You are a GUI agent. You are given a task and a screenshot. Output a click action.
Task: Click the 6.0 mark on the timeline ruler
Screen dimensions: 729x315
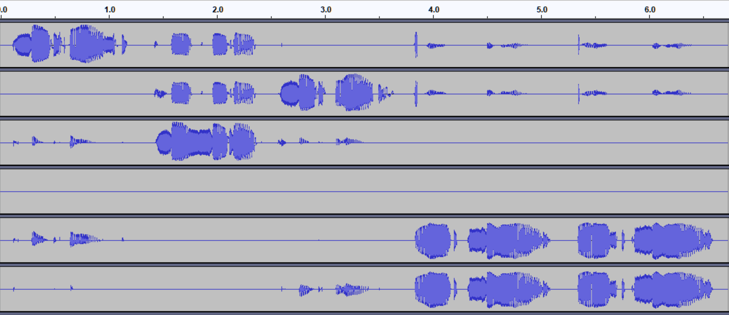tap(650, 10)
